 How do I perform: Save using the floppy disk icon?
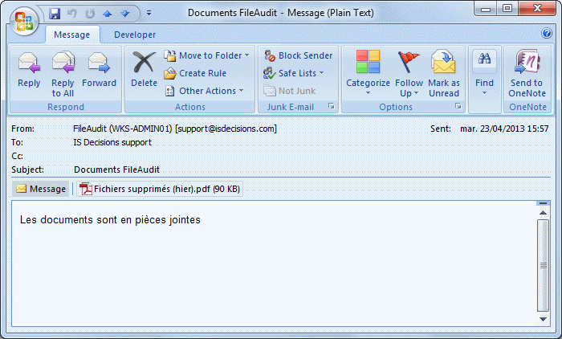55,14
